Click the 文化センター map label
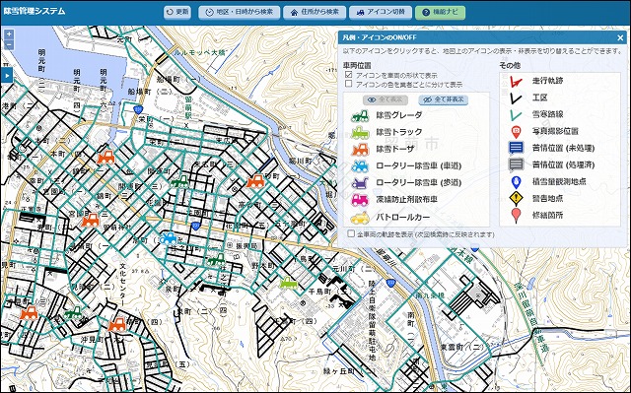 click(x=123, y=285)
